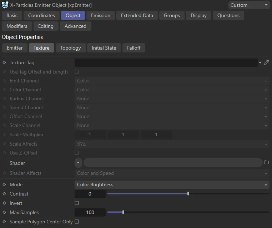Switch to the Basic tab

coord(12,15)
